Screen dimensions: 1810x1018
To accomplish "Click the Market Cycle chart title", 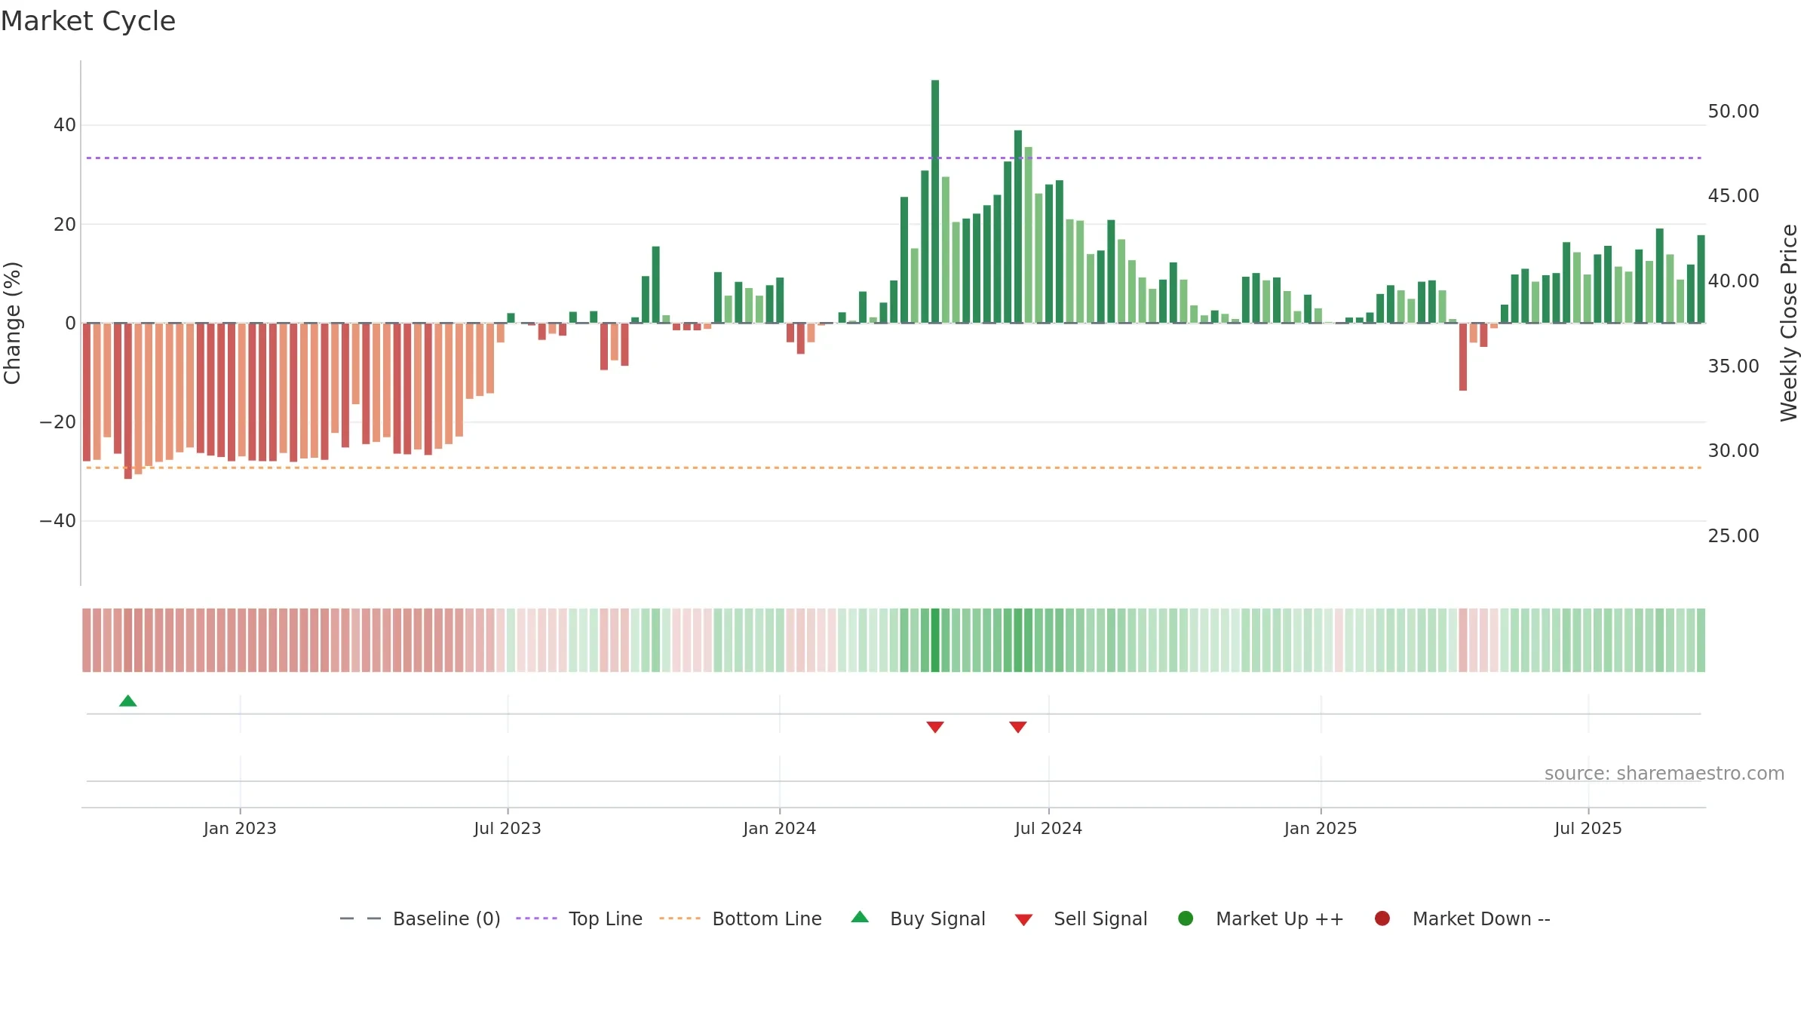I will point(88,21).
